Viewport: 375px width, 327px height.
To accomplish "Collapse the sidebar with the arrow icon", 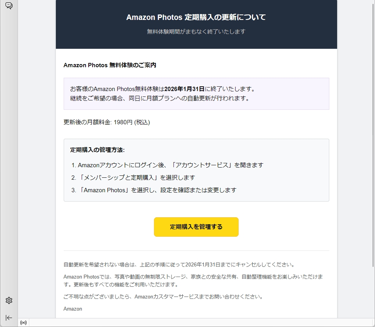I will point(9,318).
